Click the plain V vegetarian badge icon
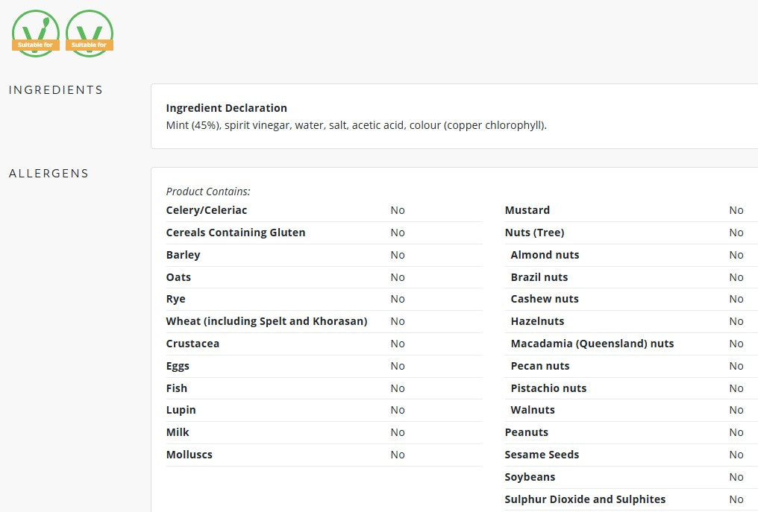This screenshot has height=512, width=758. pyautogui.click(x=90, y=34)
